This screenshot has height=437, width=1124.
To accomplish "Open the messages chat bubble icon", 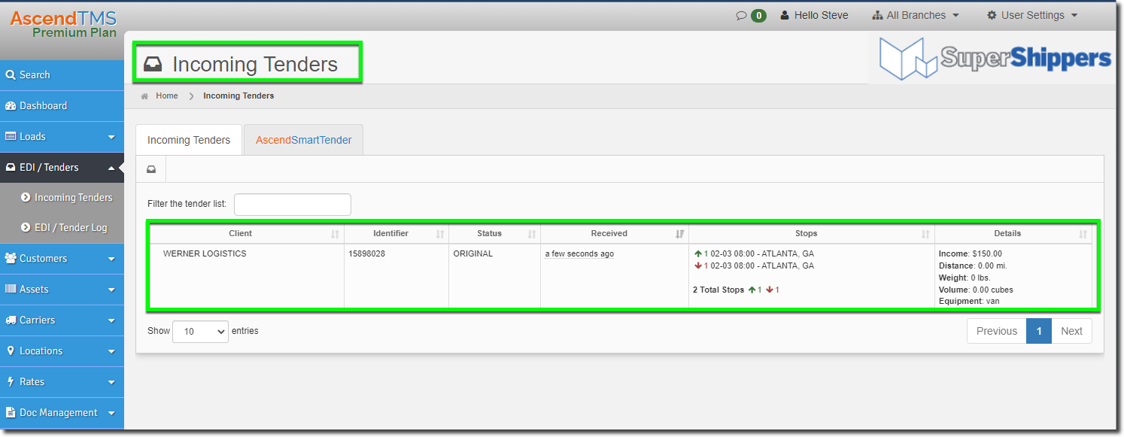I will click(x=741, y=15).
